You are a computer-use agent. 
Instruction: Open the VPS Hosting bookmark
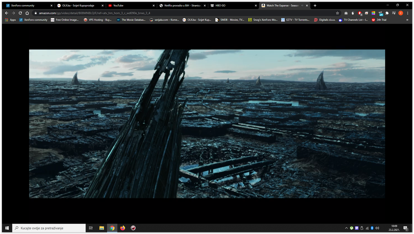tap(97, 20)
